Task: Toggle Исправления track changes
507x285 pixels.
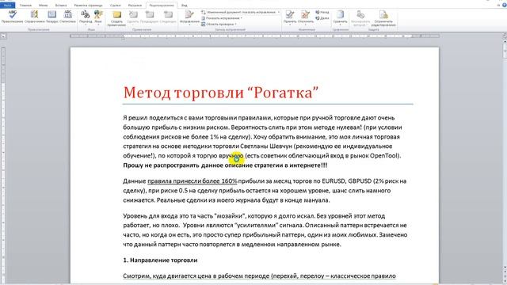Action: coord(189,17)
